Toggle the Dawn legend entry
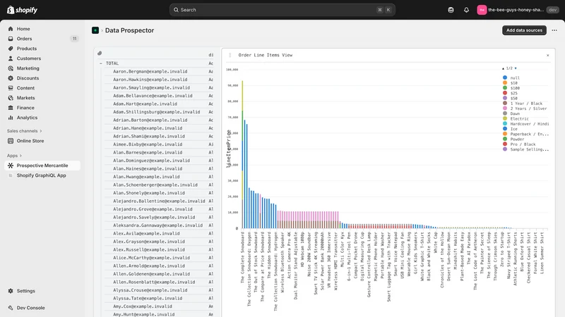565x317 pixels. [x=511, y=113]
